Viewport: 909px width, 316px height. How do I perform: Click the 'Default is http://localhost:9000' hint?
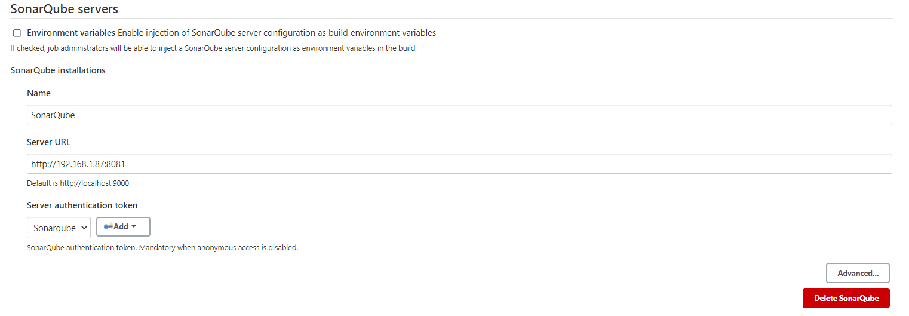pyautogui.click(x=78, y=183)
